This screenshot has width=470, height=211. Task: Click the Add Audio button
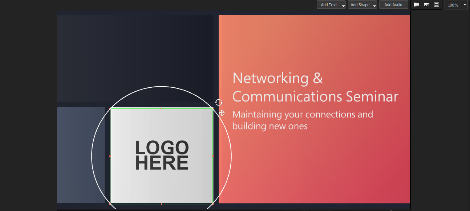coord(393,5)
